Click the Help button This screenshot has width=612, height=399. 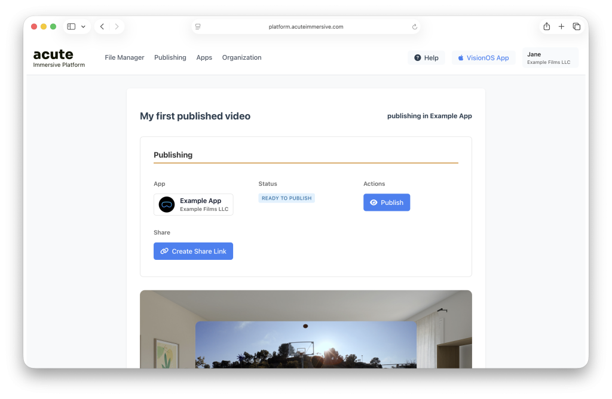click(x=426, y=58)
